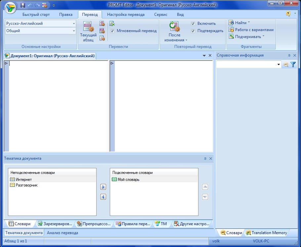Open the Русско-Английский language pair dropdown
The image size is (301, 247).
point(74,23)
